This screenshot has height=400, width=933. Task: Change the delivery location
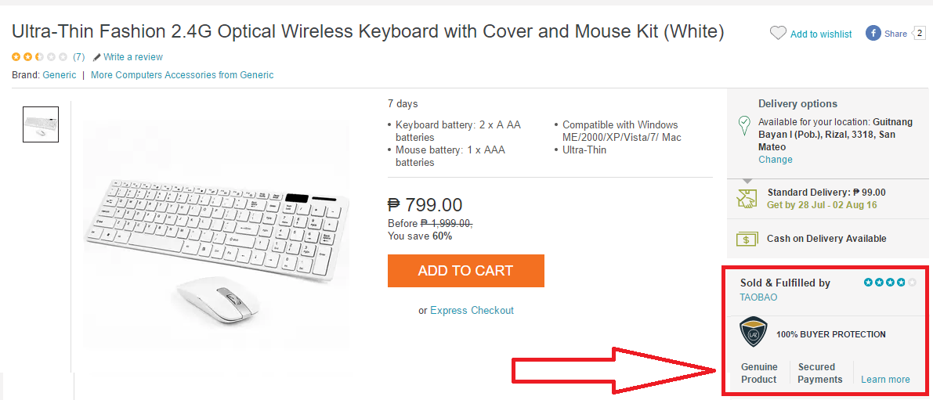point(775,160)
